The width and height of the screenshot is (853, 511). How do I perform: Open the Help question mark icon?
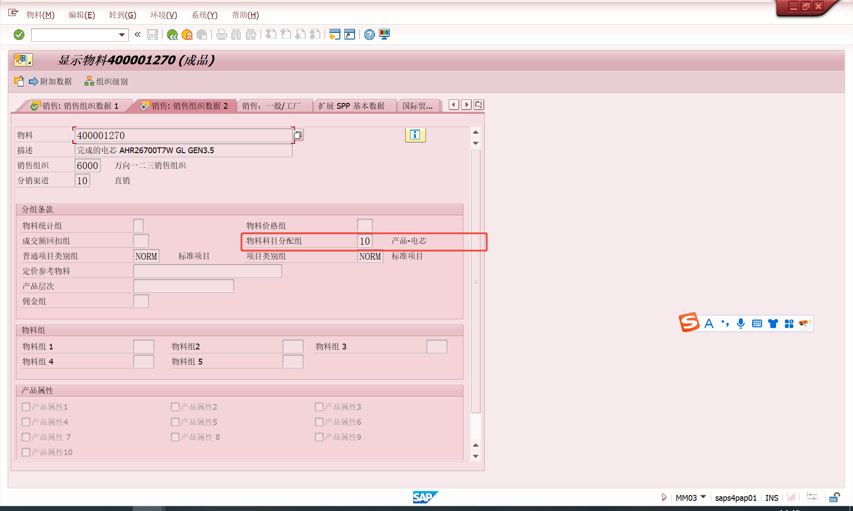tap(369, 35)
